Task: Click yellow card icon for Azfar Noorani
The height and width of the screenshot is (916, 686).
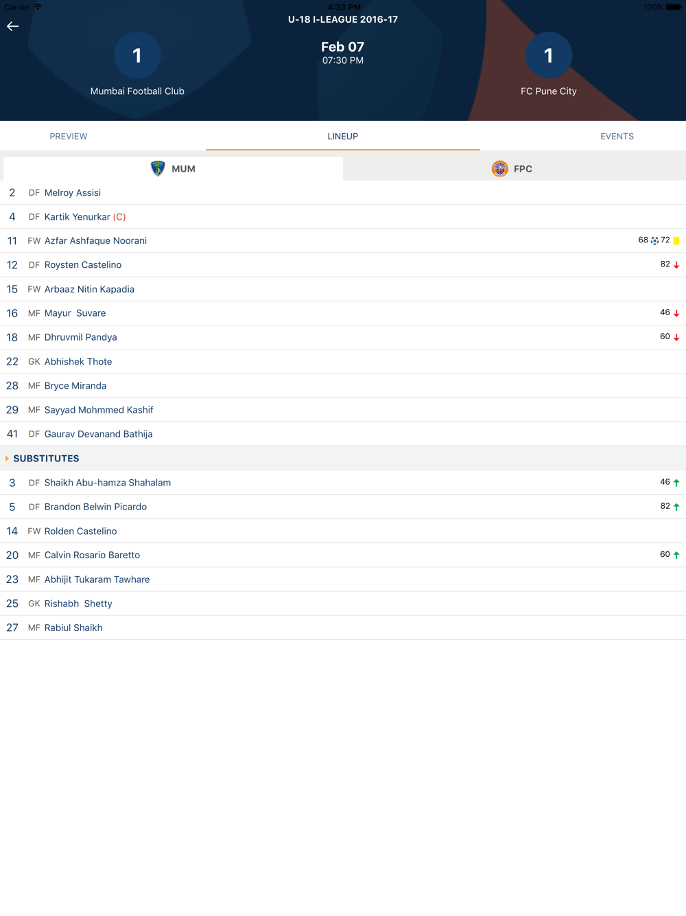Action: pyautogui.click(x=676, y=241)
